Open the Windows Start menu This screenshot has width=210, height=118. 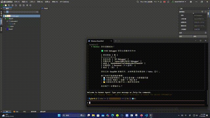[x=59, y=115]
